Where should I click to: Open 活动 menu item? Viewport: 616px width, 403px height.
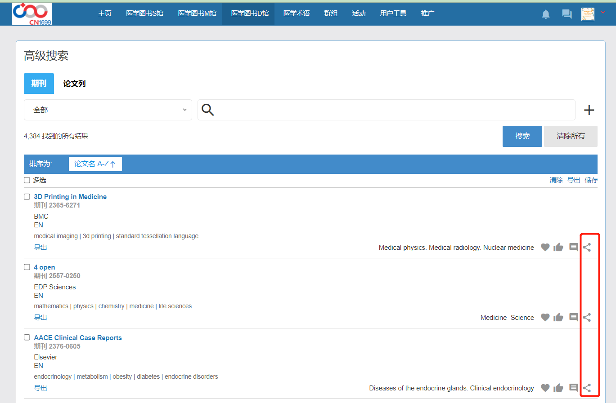359,13
